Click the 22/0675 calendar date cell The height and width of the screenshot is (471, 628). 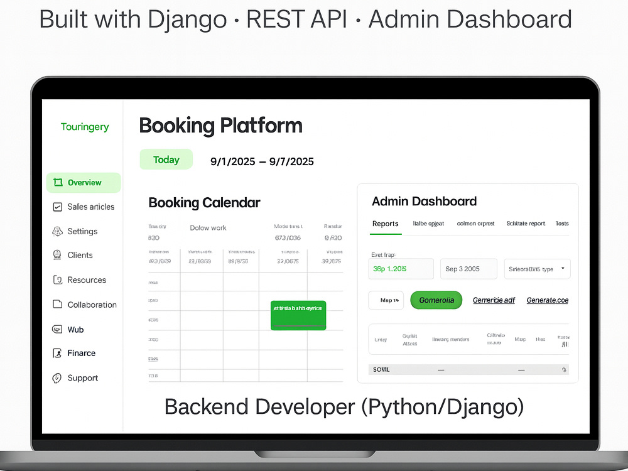(288, 261)
